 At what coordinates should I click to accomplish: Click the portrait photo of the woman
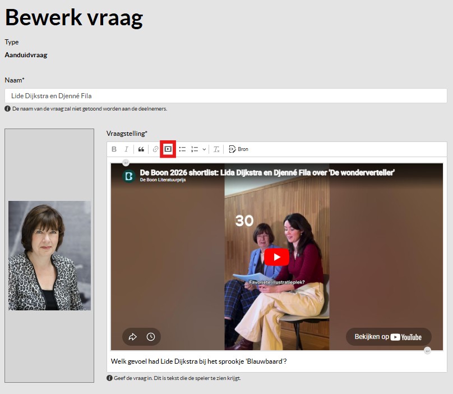pos(49,255)
